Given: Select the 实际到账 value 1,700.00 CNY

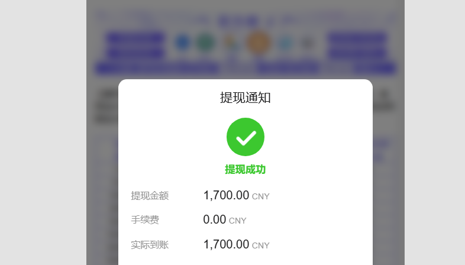Looking at the screenshot, I should pyautogui.click(x=237, y=245).
